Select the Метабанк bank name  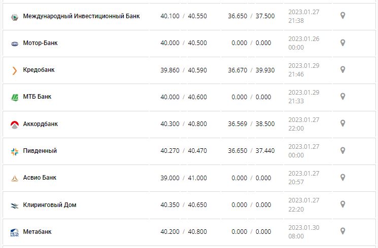tap(37, 232)
